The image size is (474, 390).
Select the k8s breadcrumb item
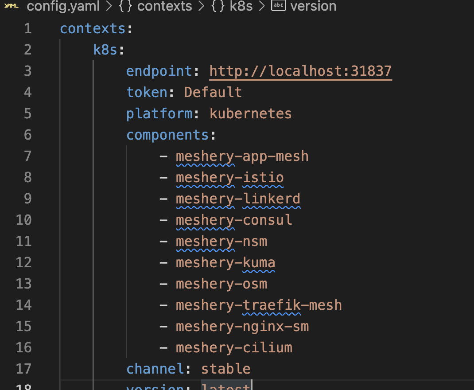tap(241, 6)
